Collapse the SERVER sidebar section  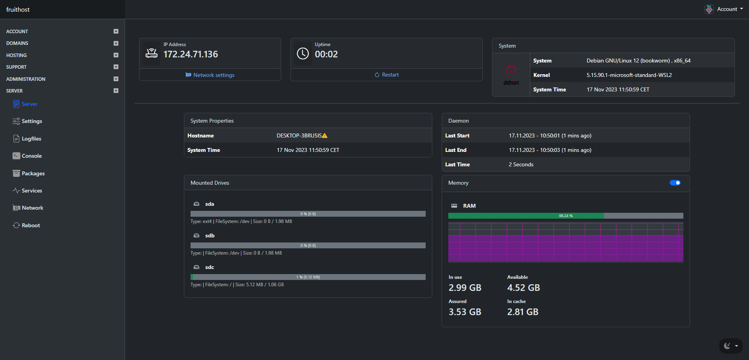click(x=116, y=91)
